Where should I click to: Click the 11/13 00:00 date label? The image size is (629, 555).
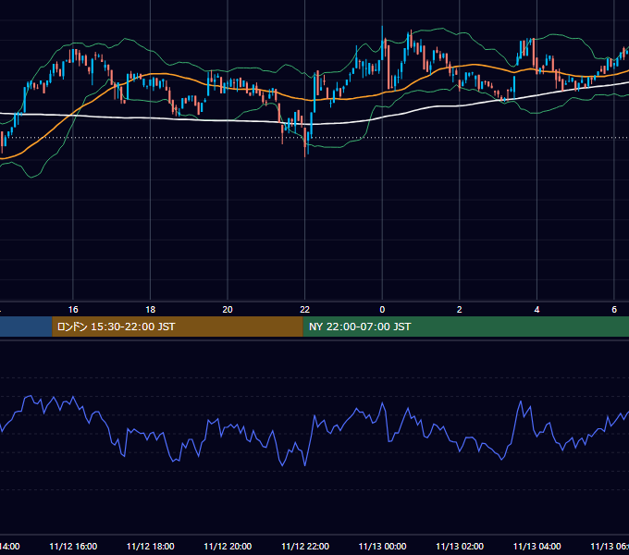click(x=382, y=546)
